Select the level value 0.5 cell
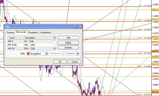This screenshot has height=96, width=159. pos(13,48)
